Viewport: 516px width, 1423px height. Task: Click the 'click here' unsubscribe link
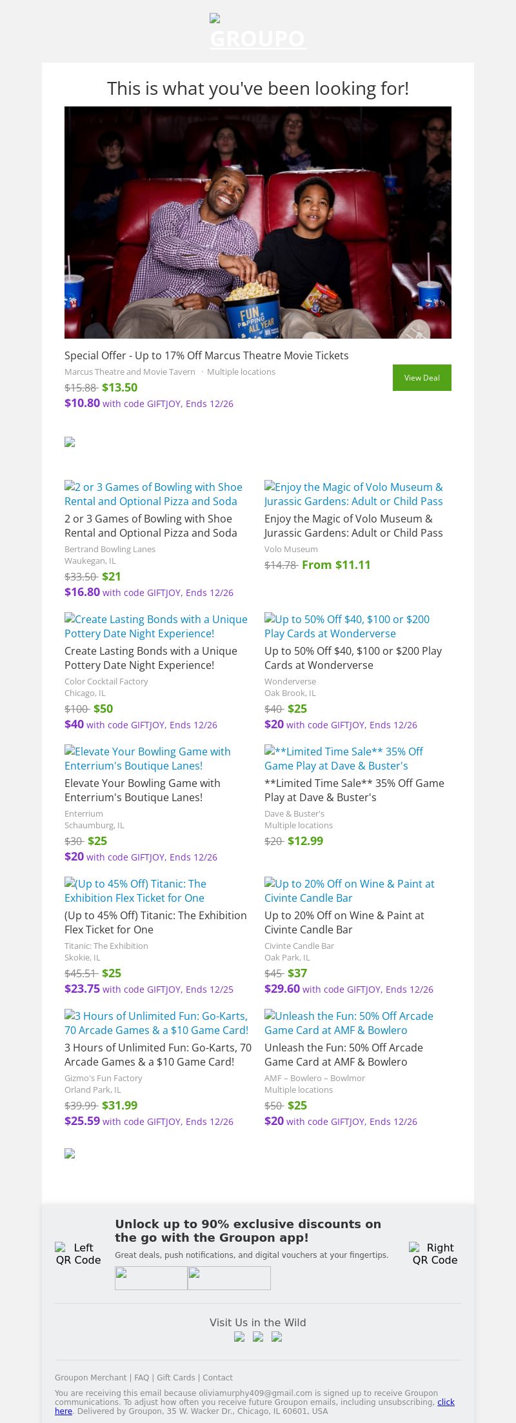[446, 1402]
